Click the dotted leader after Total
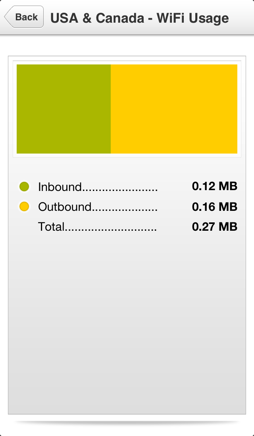This screenshot has width=254, height=436. pyautogui.click(x=111, y=229)
